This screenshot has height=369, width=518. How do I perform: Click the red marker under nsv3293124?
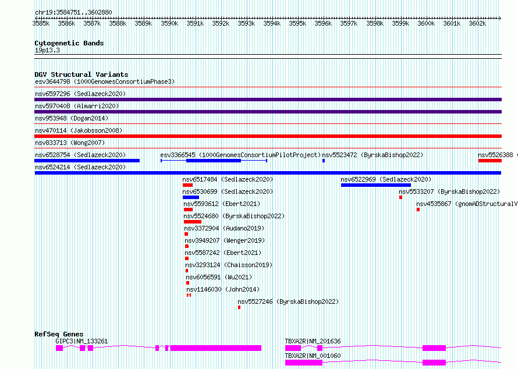[187, 271]
